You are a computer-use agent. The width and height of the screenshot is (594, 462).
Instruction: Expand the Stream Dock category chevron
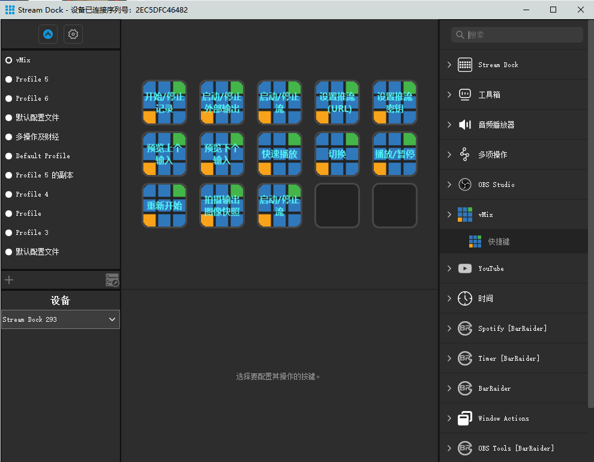(449, 65)
